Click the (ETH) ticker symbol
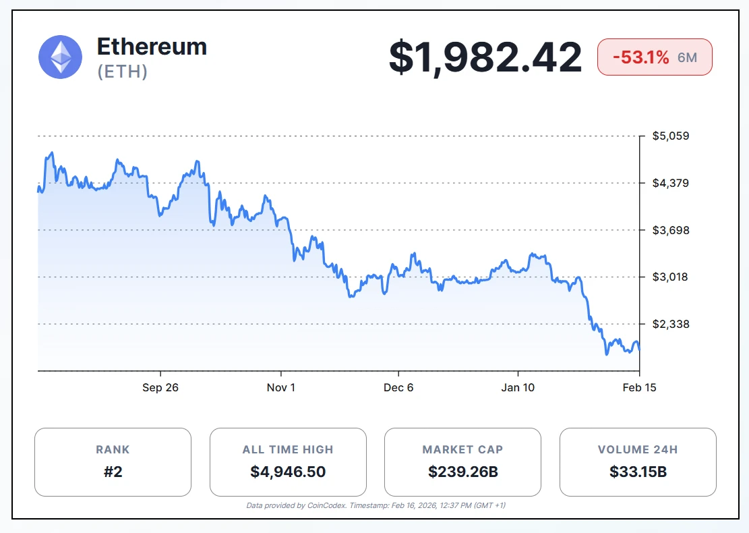Image resolution: width=749 pixels, height=533 pixels. pos(123,72)
